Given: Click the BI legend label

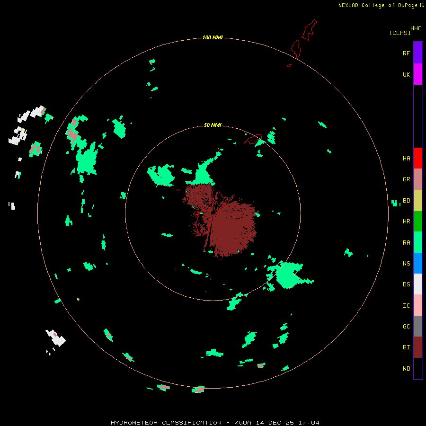Looking at the screenshot, I should pyautogui.click(x=406, y=347).
